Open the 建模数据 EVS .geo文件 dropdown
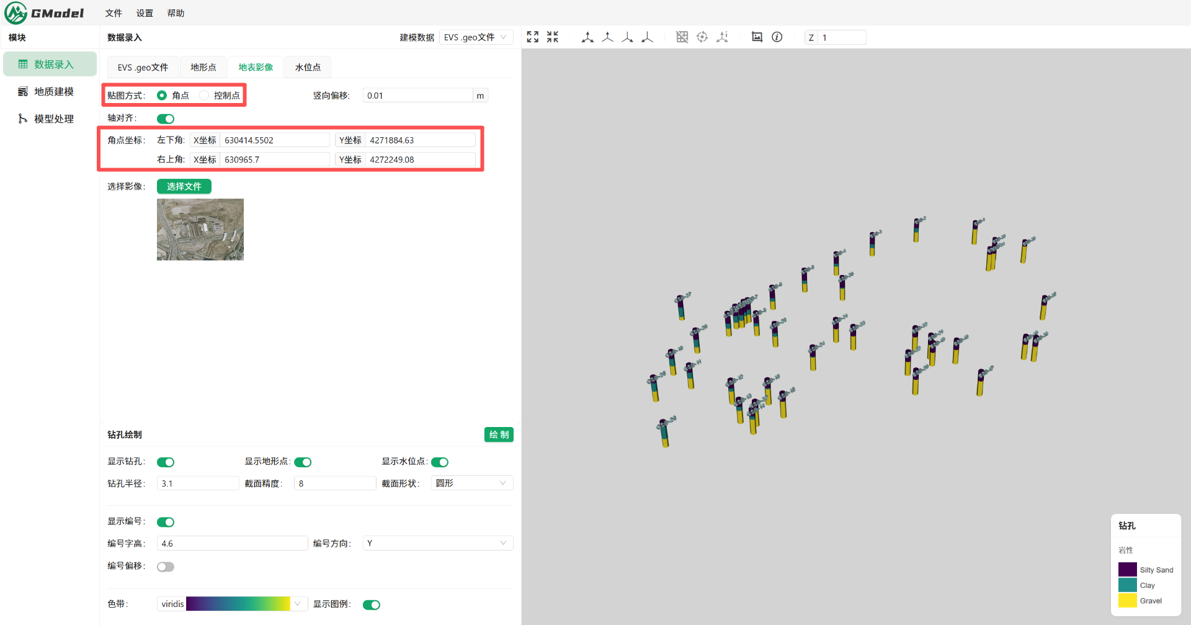1191x625 pixels. pyautogui.click(x=476, y=37)
